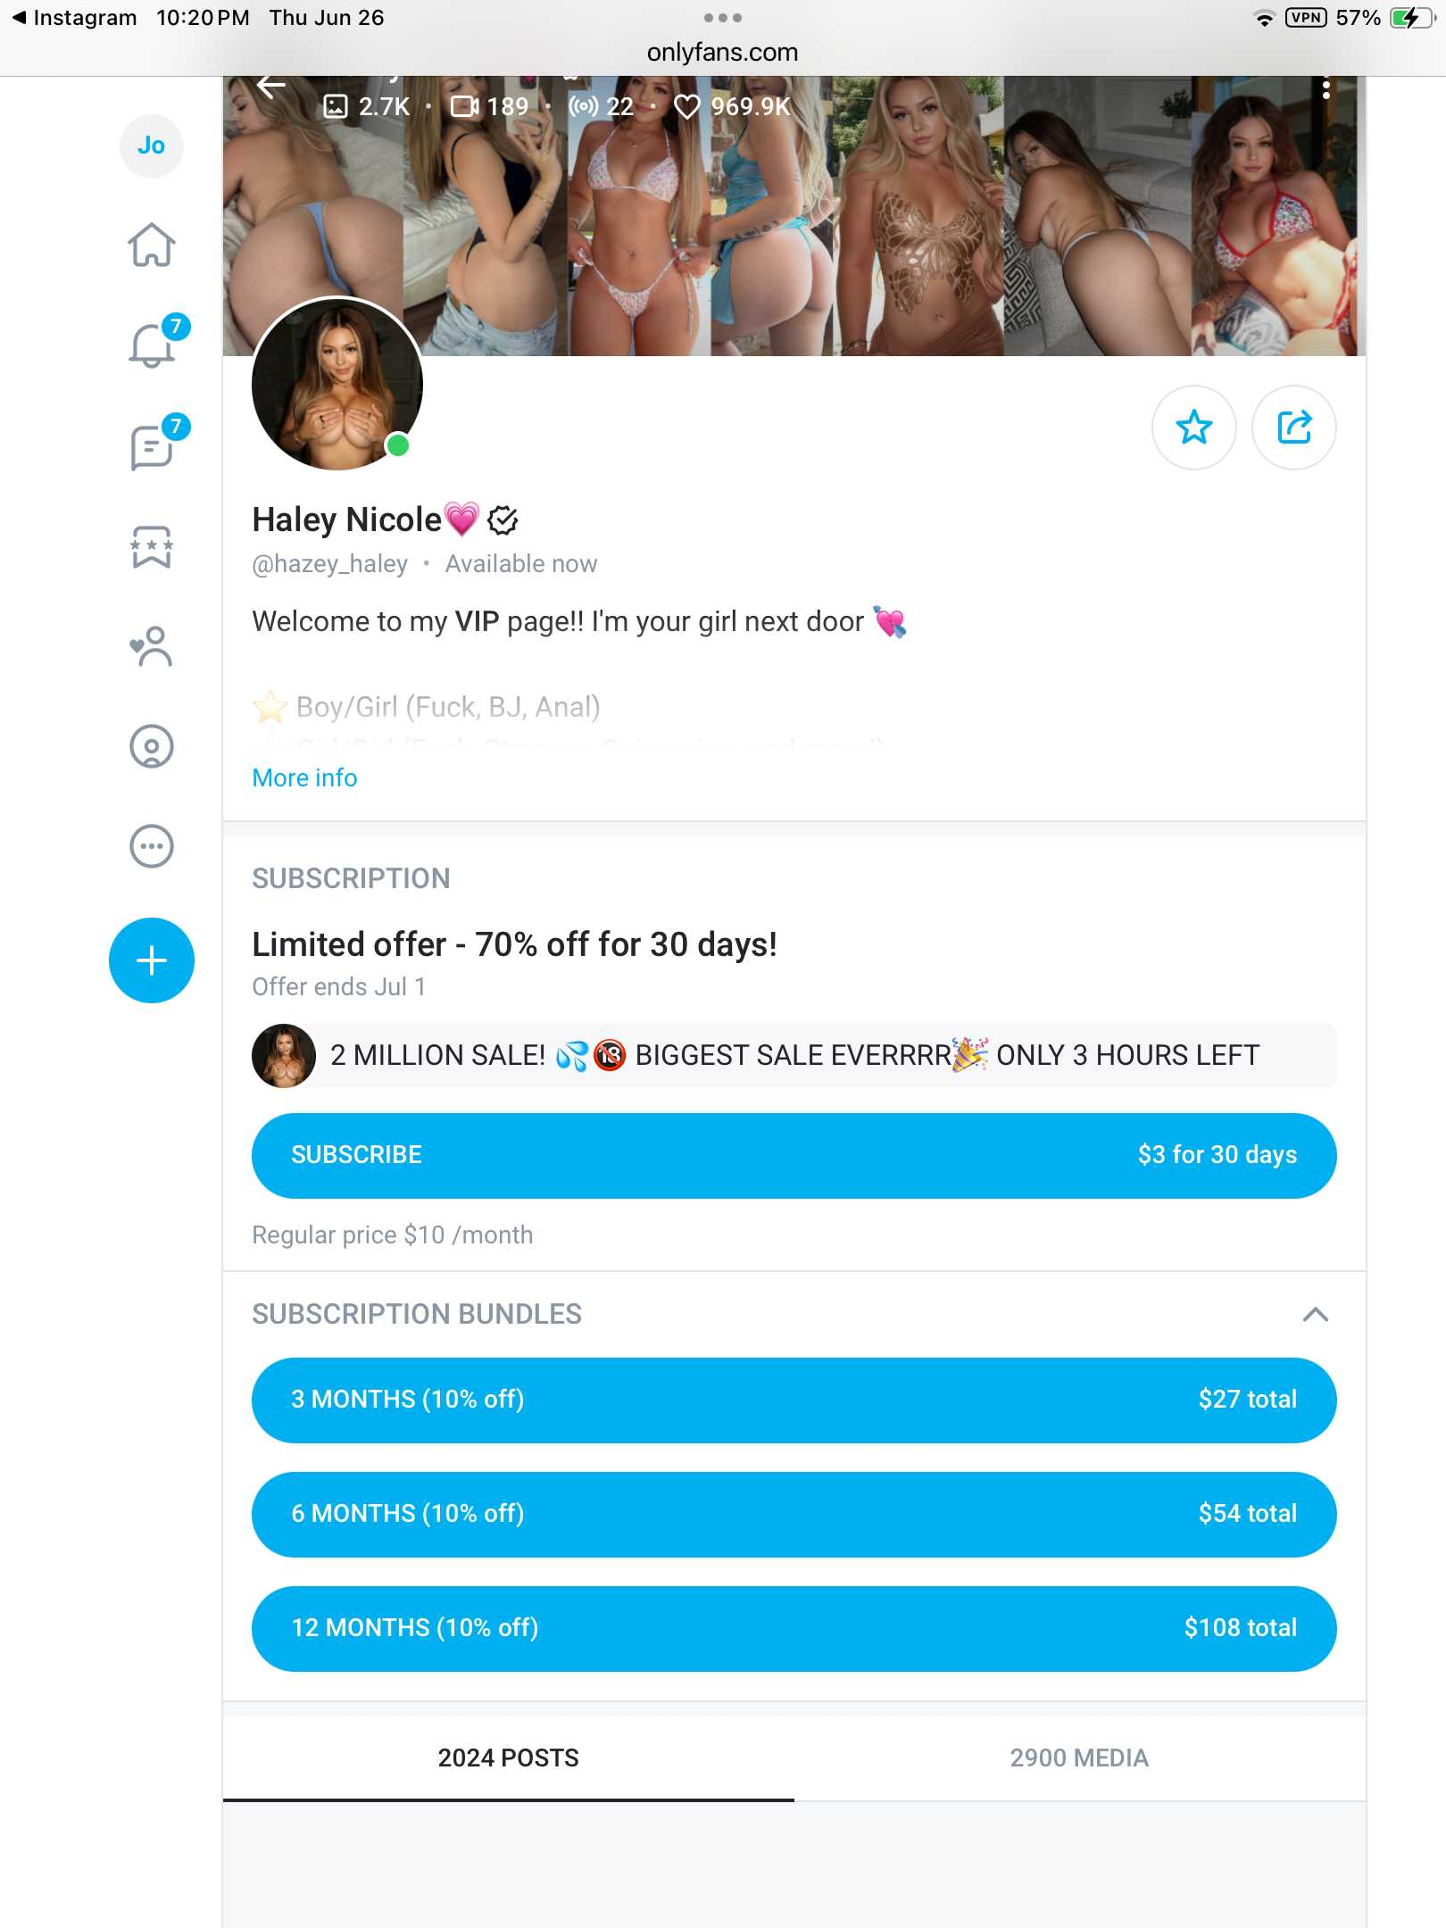The width and height of the screenshot is (1446, 1928).
Task: Open notifications bell in sidebar
Action: pos(152,345)
